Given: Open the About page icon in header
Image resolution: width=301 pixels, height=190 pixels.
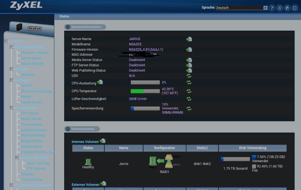Looking at the screenshot, I should coord(279,8).
